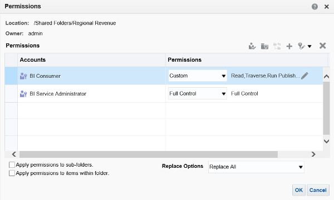Click the Full Control description text
Screen dimensions: 334x200
(x=244, y=93)
